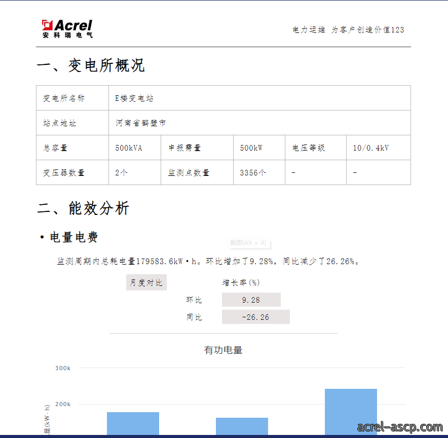Click the tallest blue bar on right

(351, 412)
